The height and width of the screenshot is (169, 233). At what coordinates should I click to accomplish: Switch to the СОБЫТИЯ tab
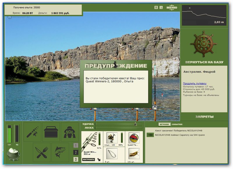[x=177, y=124]
